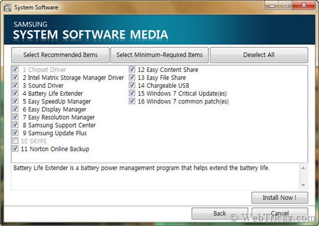Toggle the Chipset Driver checkbox
The image size is (319, 226).
[15, 69]
